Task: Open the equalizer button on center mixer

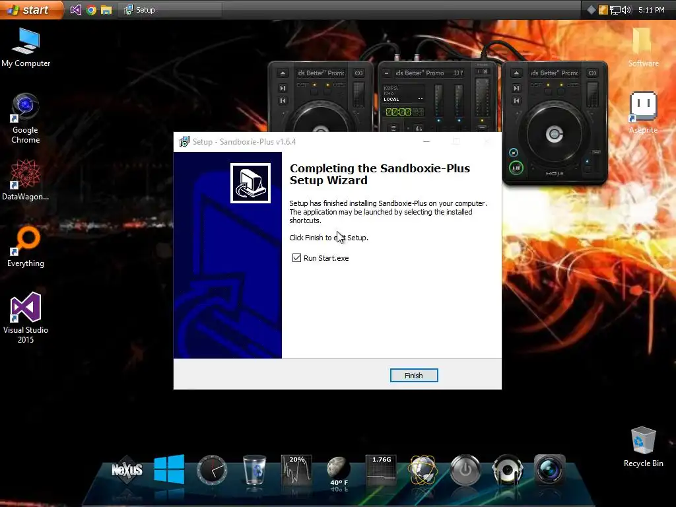Action: (418, 128)
